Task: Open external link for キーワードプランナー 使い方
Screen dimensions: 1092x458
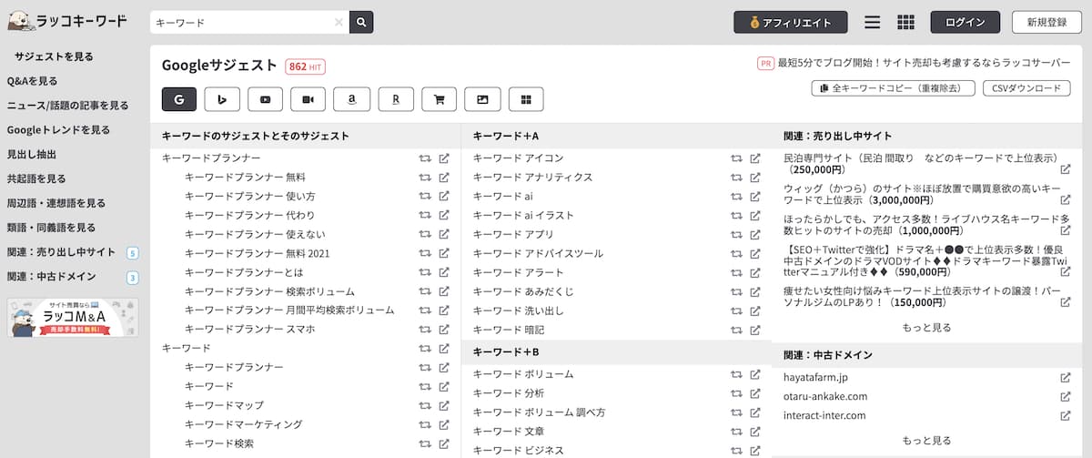Action: coord(444,196)
